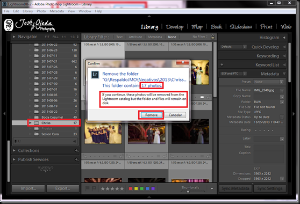Open the File menu

coord(6,11)
